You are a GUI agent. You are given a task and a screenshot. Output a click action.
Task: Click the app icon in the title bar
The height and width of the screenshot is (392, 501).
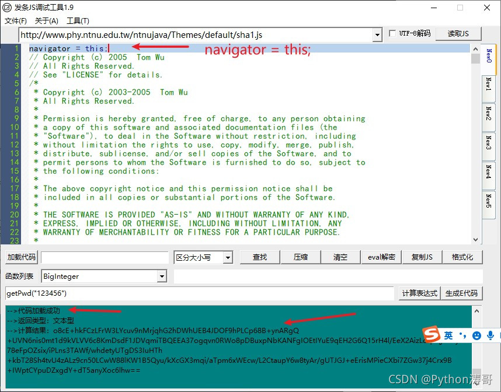(x=6, y=7)
